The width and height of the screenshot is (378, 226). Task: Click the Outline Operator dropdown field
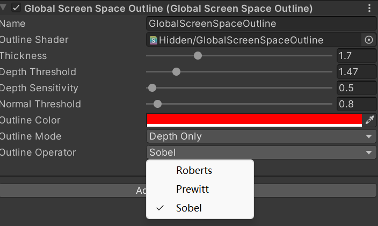coord(261,152)
